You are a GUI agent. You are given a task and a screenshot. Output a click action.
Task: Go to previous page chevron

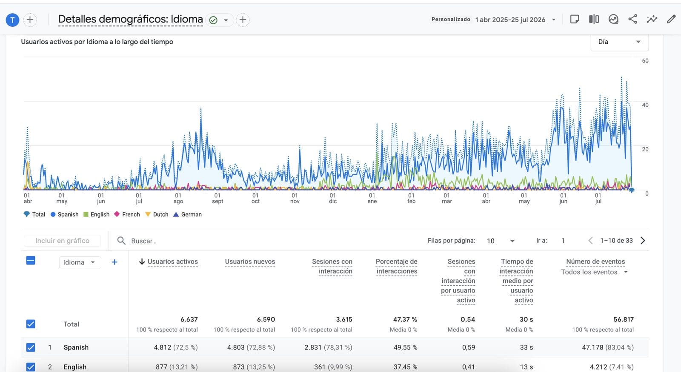coord(590,241)
